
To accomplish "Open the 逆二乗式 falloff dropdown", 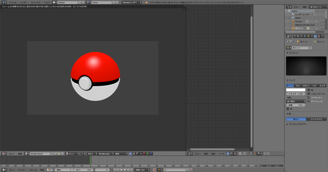I will tap(296, 101).
